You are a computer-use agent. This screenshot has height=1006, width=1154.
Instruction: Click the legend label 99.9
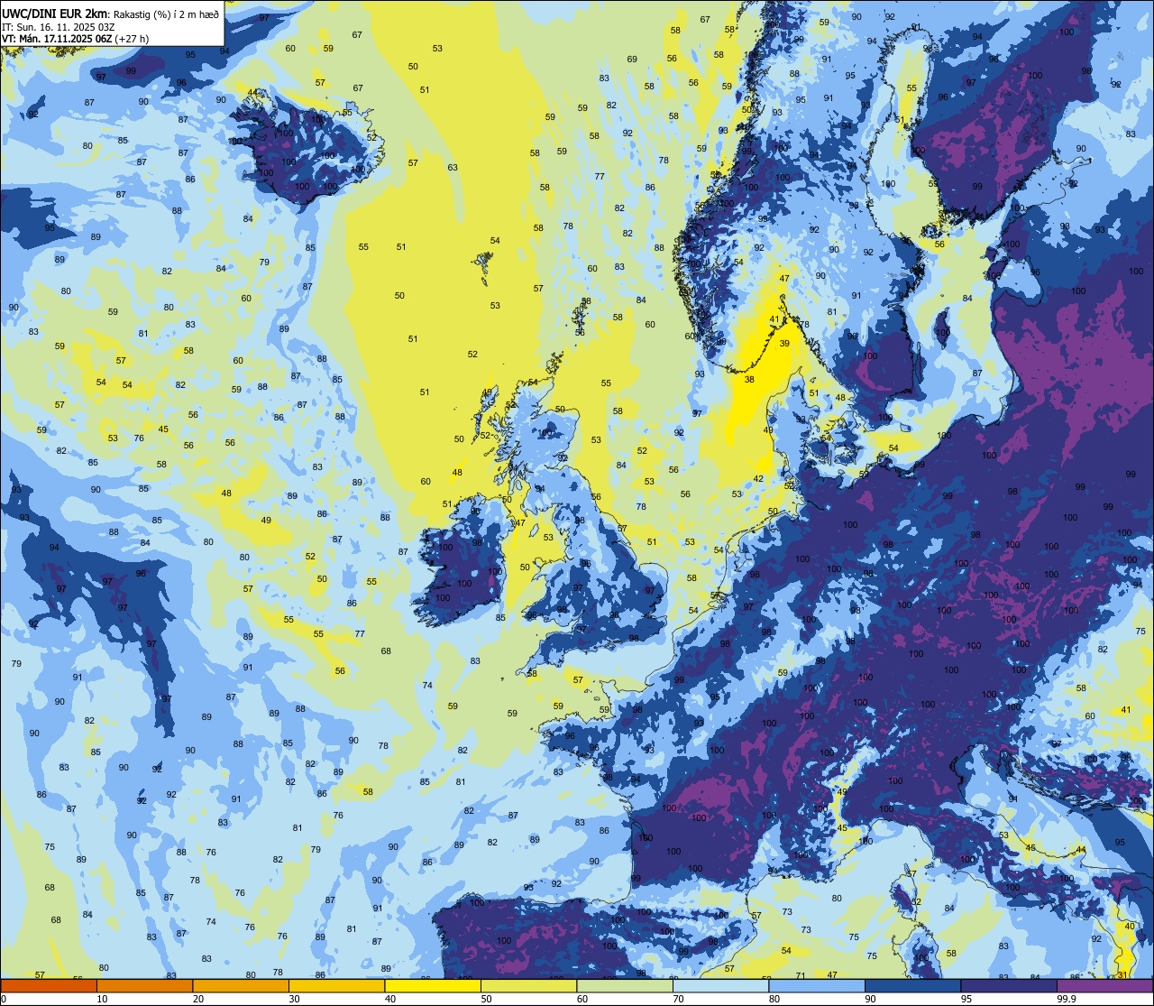coord(1067,999)
